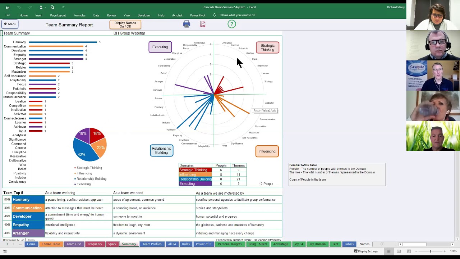Switch to Normal view in status bar
Viewport: 460px width, 259px height.
click(x=388, y=251)
